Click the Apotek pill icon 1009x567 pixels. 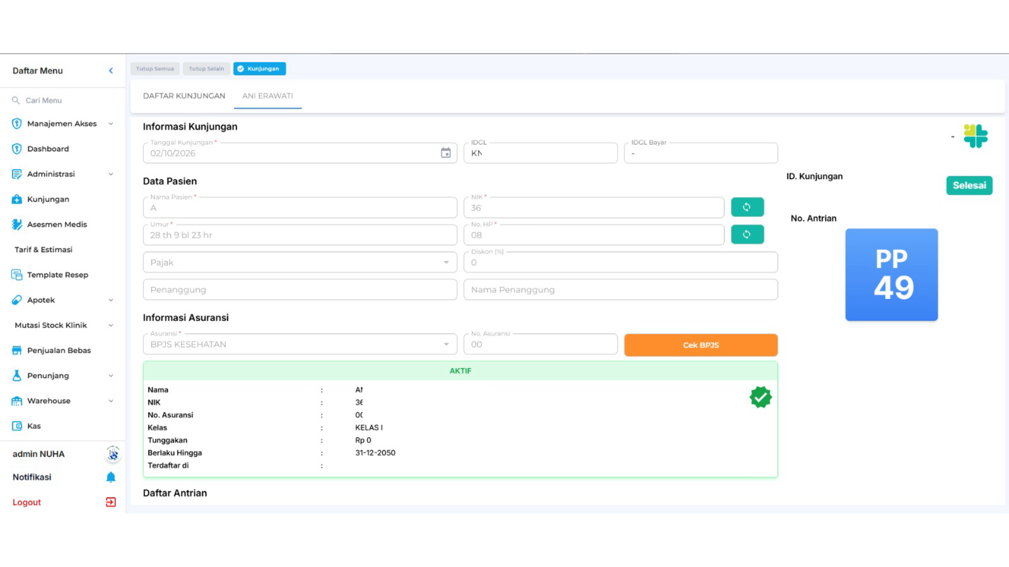(x=17, y=300)
